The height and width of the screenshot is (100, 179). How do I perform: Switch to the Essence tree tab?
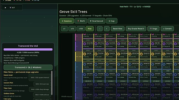pos(67,21)
